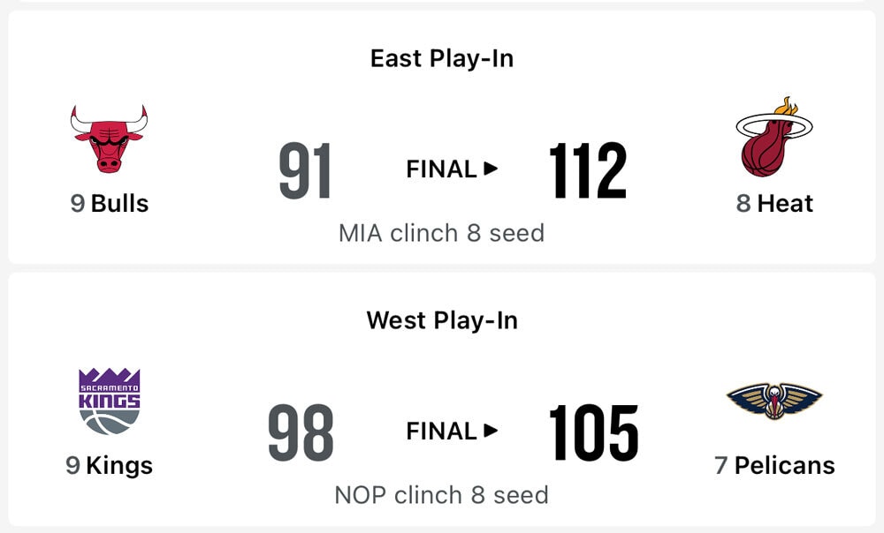Viewport: 884px width, 533px height.
Task: Click the Kings score of 98
Action: (x=301, y=433)
